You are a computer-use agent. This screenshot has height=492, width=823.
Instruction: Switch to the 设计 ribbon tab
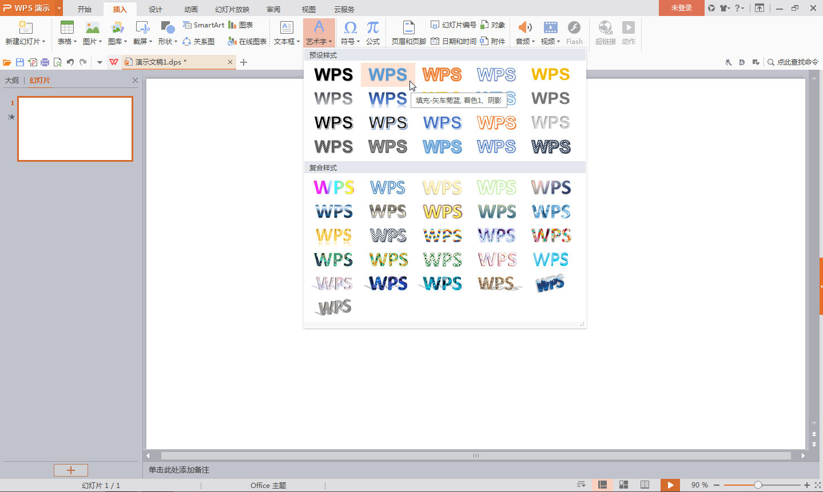[155, 9]
